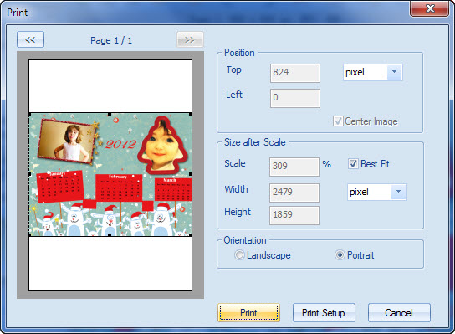
Task: Click the Page 1 / 1 label
Action: [x=111, y=40]
